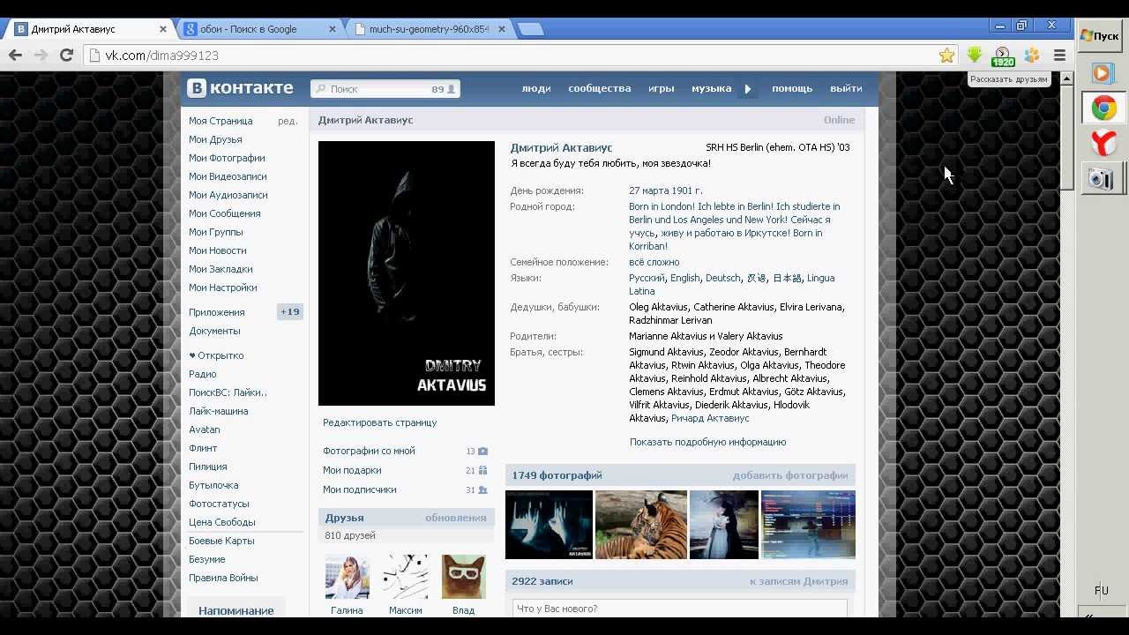Screen dimensions: 1129x635
Task: Open photos with me camera icon
Action: click(482, 451)
